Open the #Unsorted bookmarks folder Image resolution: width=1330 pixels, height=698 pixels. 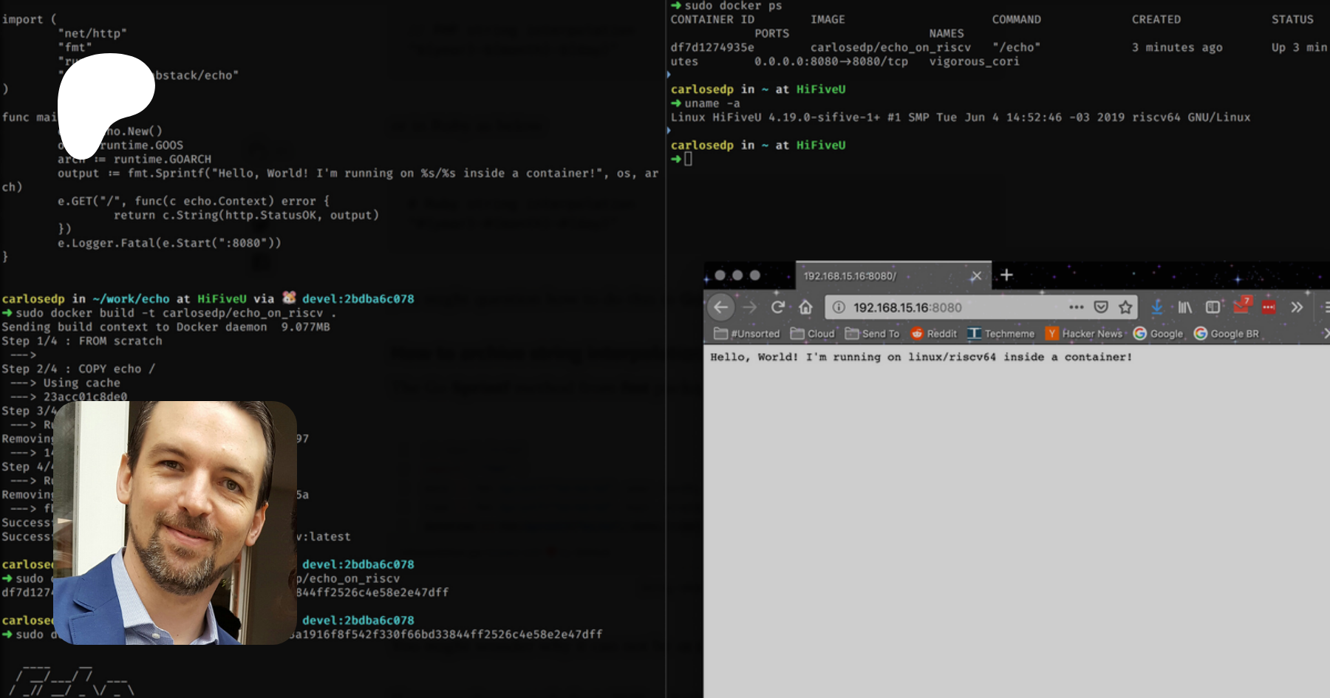(x=747, y=334)
